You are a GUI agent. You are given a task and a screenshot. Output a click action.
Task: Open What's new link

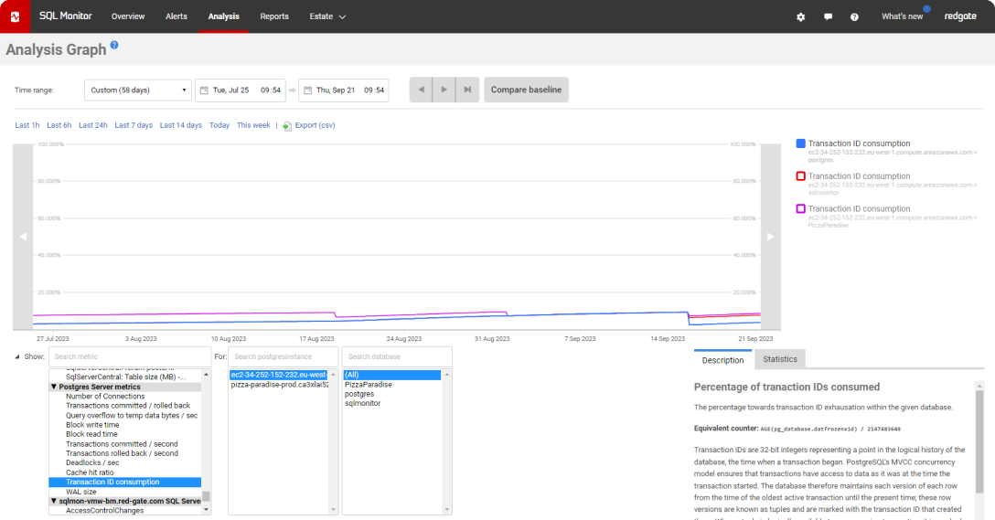(902, 16)
